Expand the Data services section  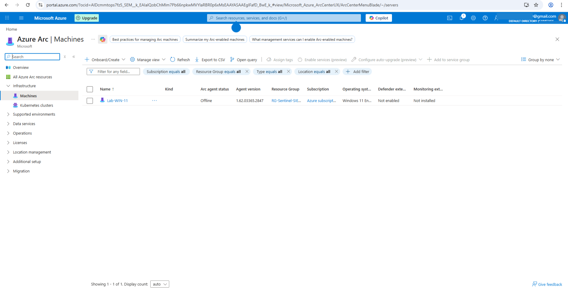point(8,124)
